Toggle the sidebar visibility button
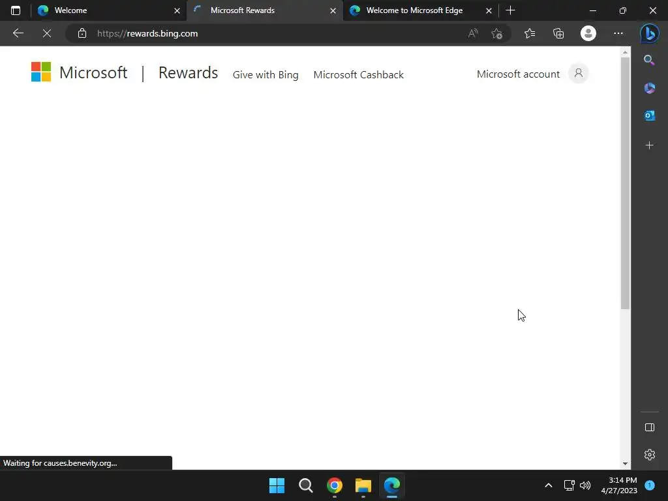This screenshot has width=668, height=501. pos(649,427)
